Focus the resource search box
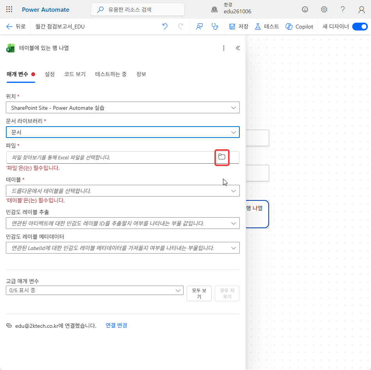This screenshot has height=370, width=371. point(137,9)
